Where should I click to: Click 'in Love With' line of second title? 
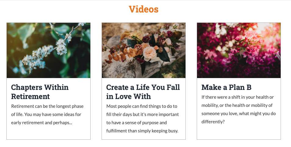[x=129, y=96]
